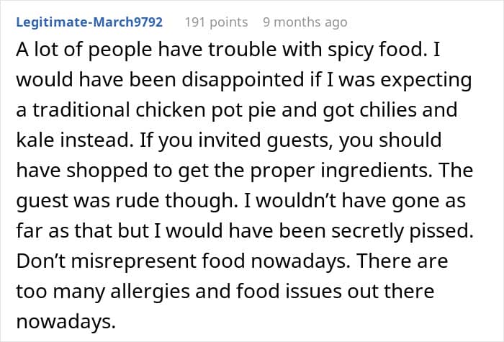Click the phrase "too many" in the comment
The image size is (504, 342).
(x=60, y=292)
